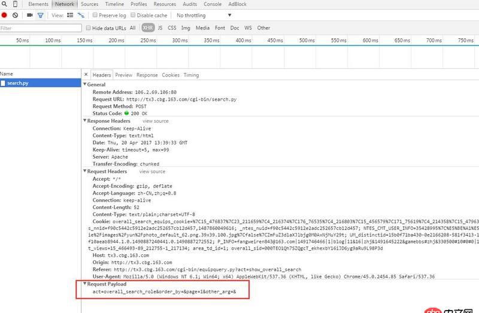Toggle device mode mobile icon
The image size is (479, 313).
click(x=15, y=4)
